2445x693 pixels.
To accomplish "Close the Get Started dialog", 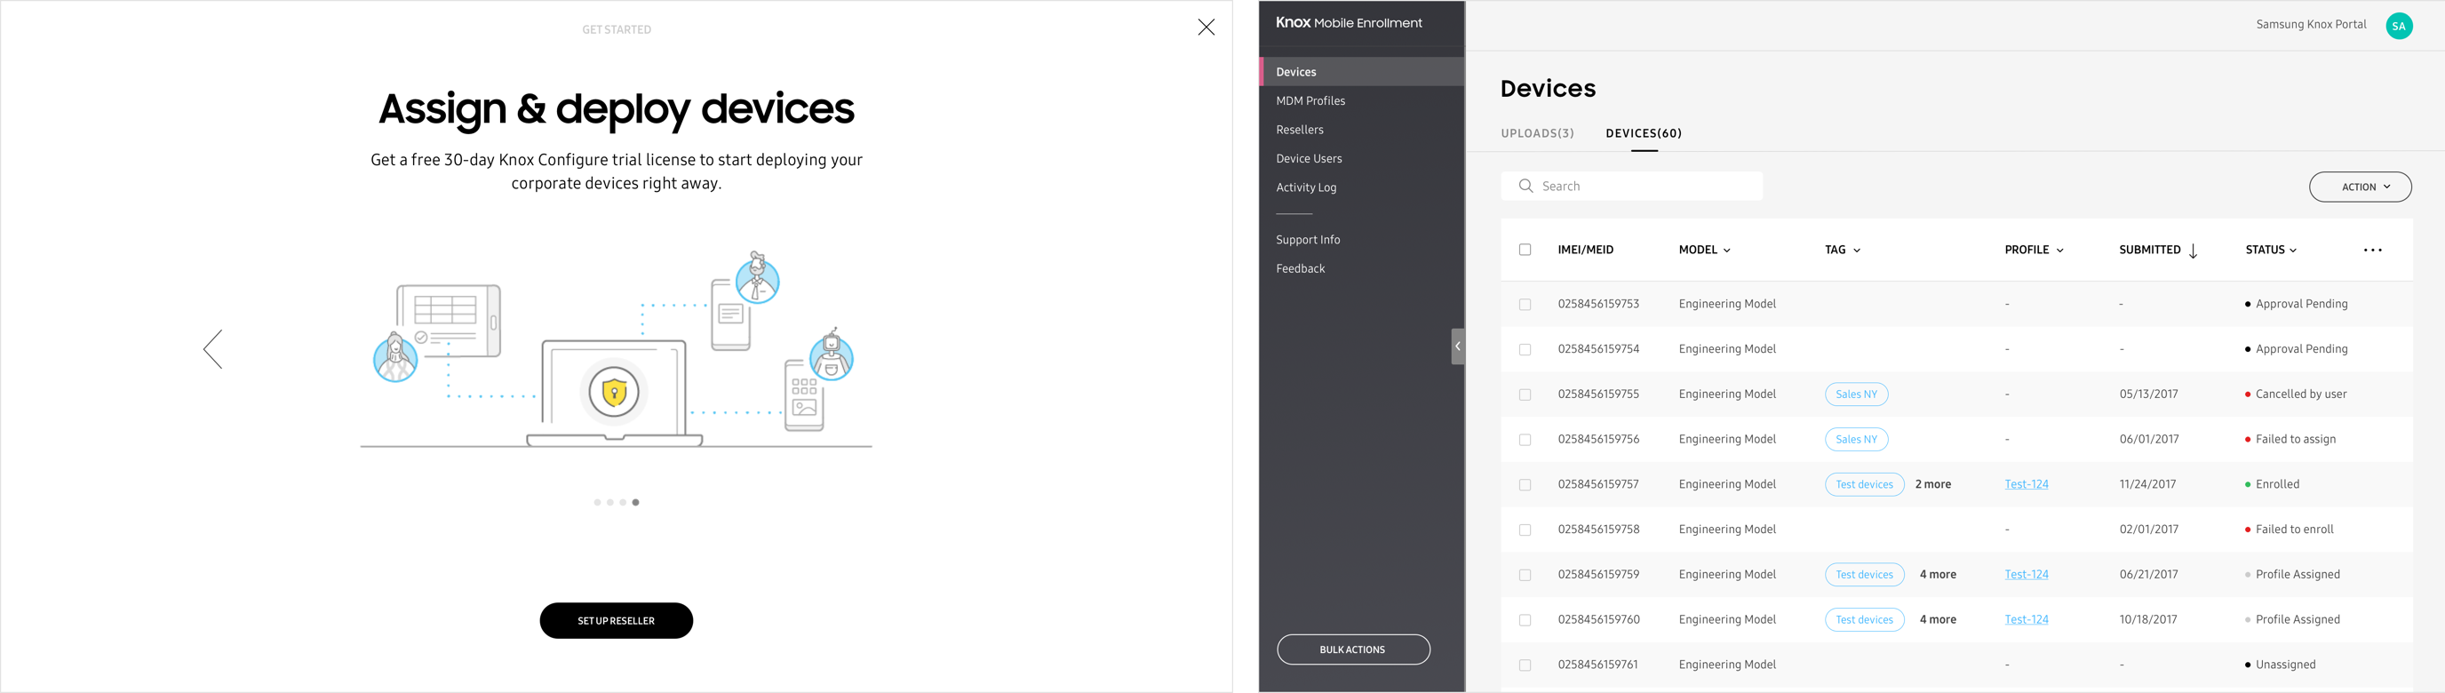I will [x=1206, y=28].
